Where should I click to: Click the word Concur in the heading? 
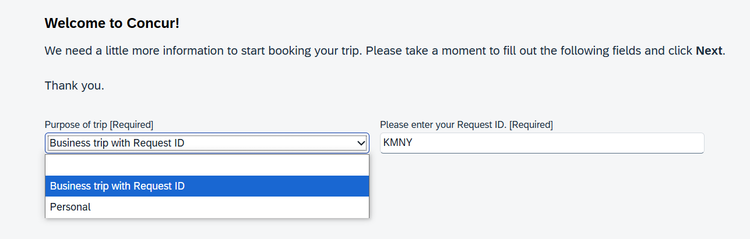tap(157, 23)
